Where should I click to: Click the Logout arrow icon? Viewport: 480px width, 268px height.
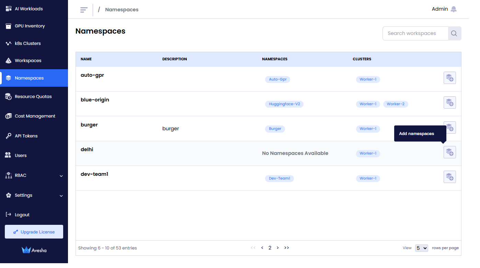click(9, 215)
